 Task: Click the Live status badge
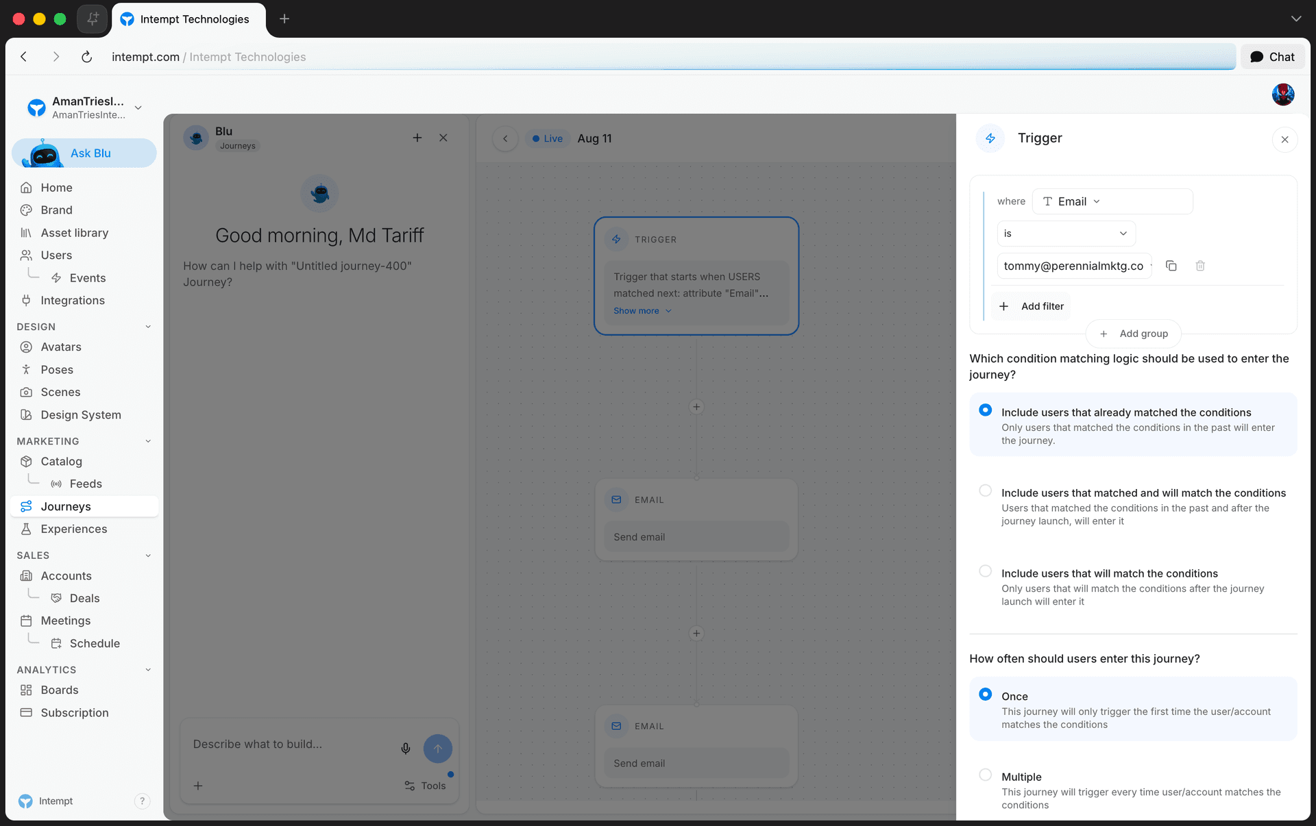tap(548, 138)
